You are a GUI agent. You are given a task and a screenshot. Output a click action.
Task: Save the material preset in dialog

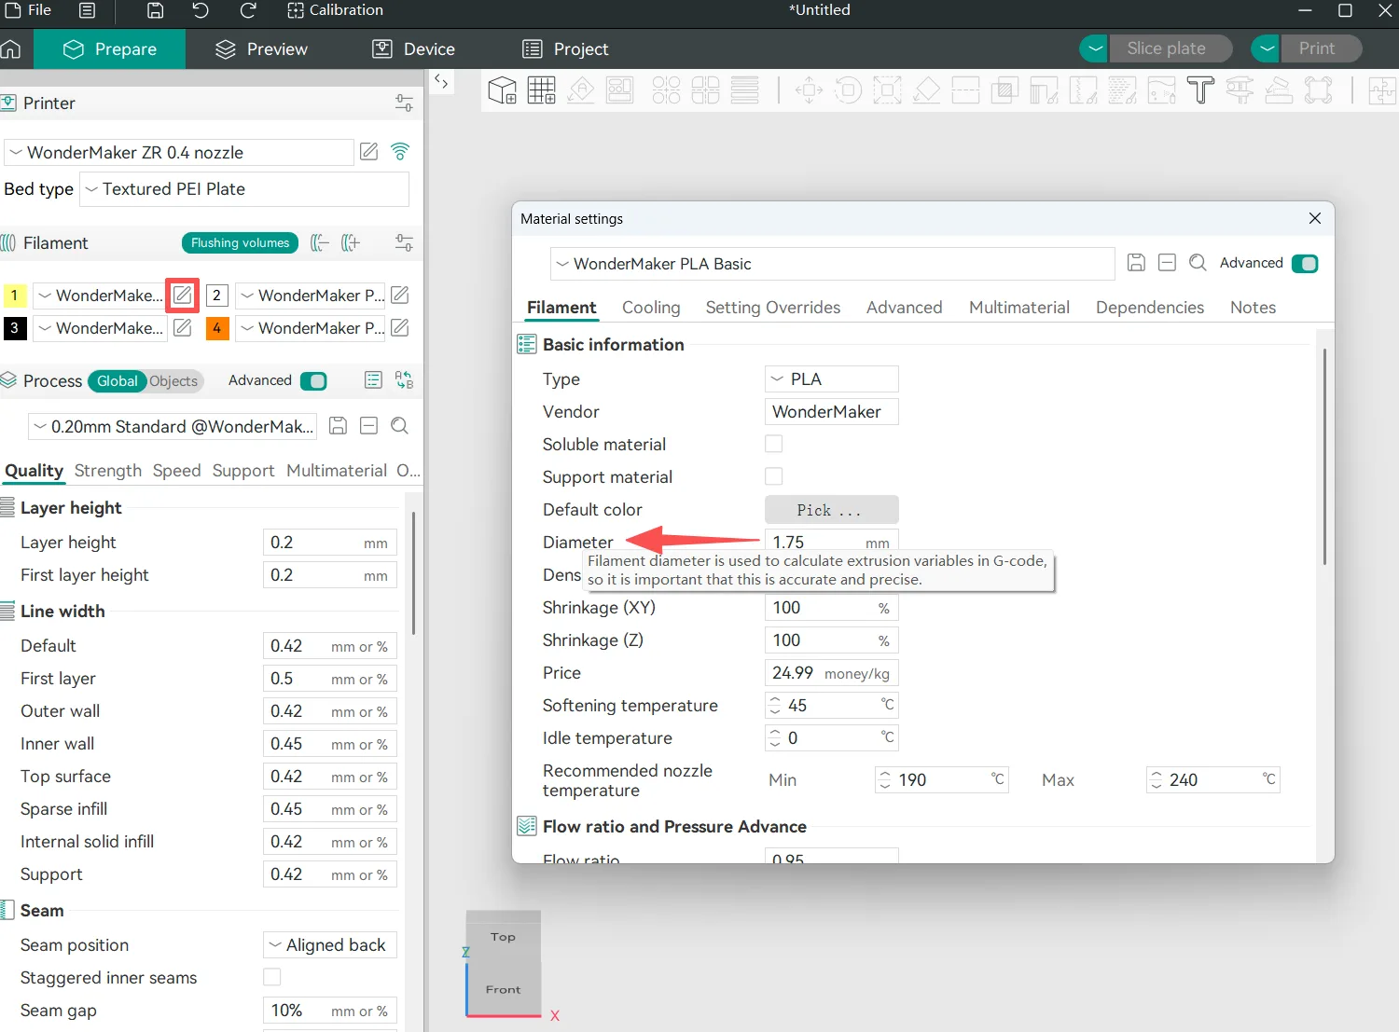1136,263
